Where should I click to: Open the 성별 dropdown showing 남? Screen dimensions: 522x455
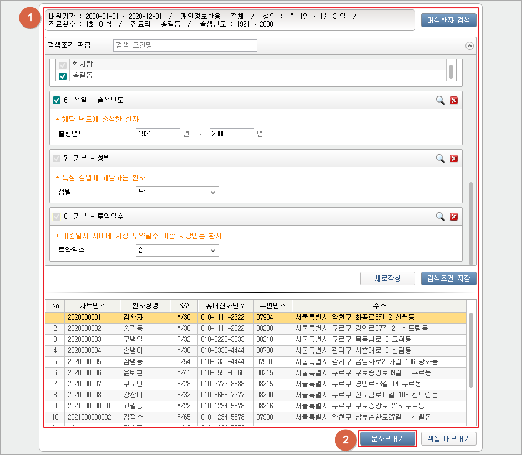[178, 192]
